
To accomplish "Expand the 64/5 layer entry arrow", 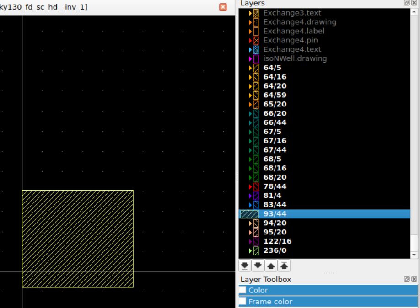I will click(x=250, y=68).
